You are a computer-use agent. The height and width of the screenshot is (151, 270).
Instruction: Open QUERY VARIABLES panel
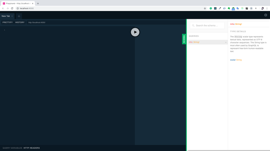tap(12, 148)
